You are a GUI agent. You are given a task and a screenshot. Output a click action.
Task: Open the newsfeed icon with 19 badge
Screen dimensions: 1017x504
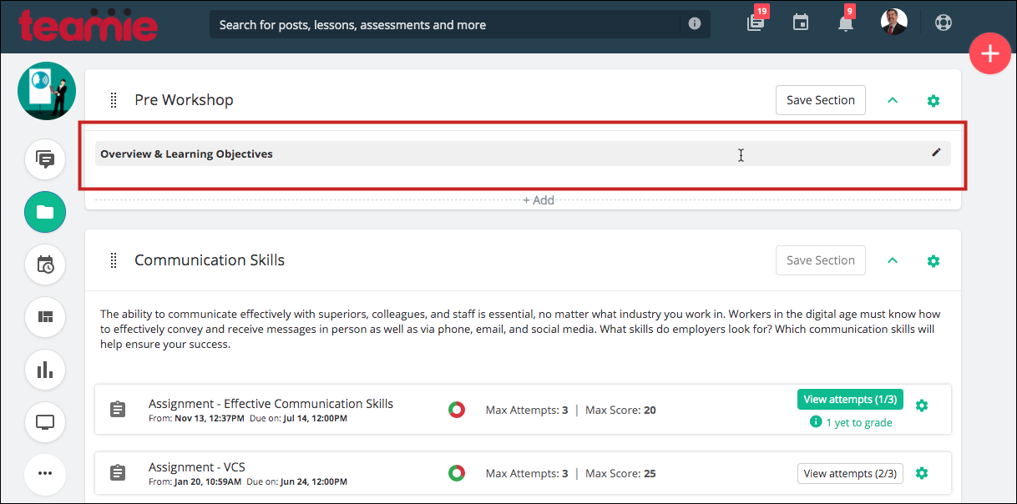click(x=756, y=23)
